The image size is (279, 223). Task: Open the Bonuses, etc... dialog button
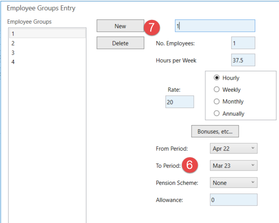(x=215, y=131)
